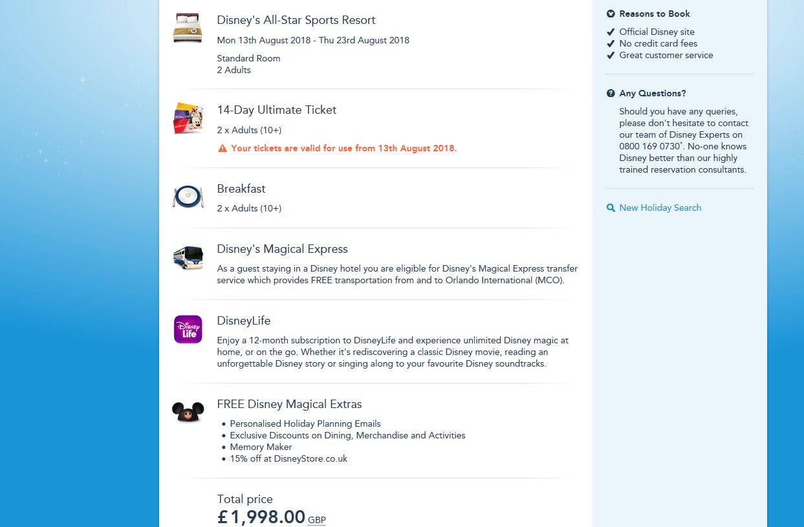The height and width of the screenshot is (527, 804).
Task: Click the ticket cards icon for 14-Day Ultimate Ticket
Action: (x=188, y=118)
